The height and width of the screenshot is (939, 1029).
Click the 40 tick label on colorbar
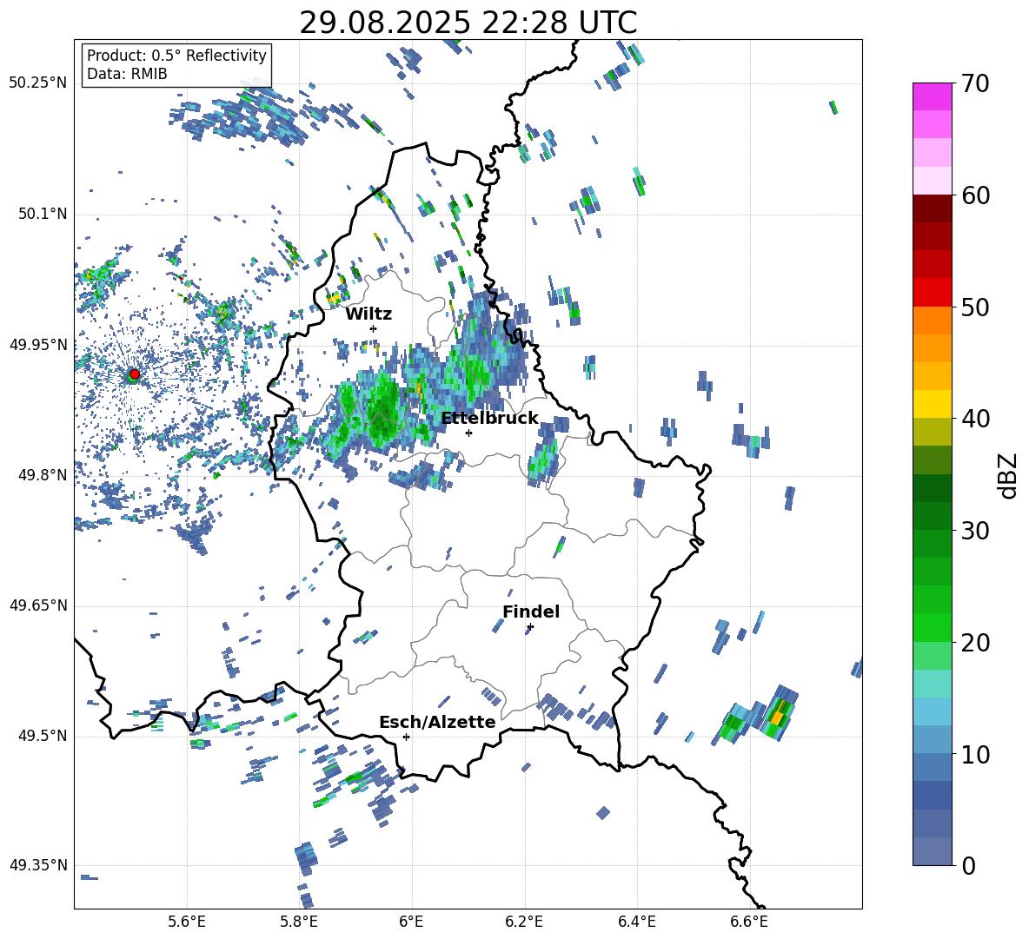975,419
